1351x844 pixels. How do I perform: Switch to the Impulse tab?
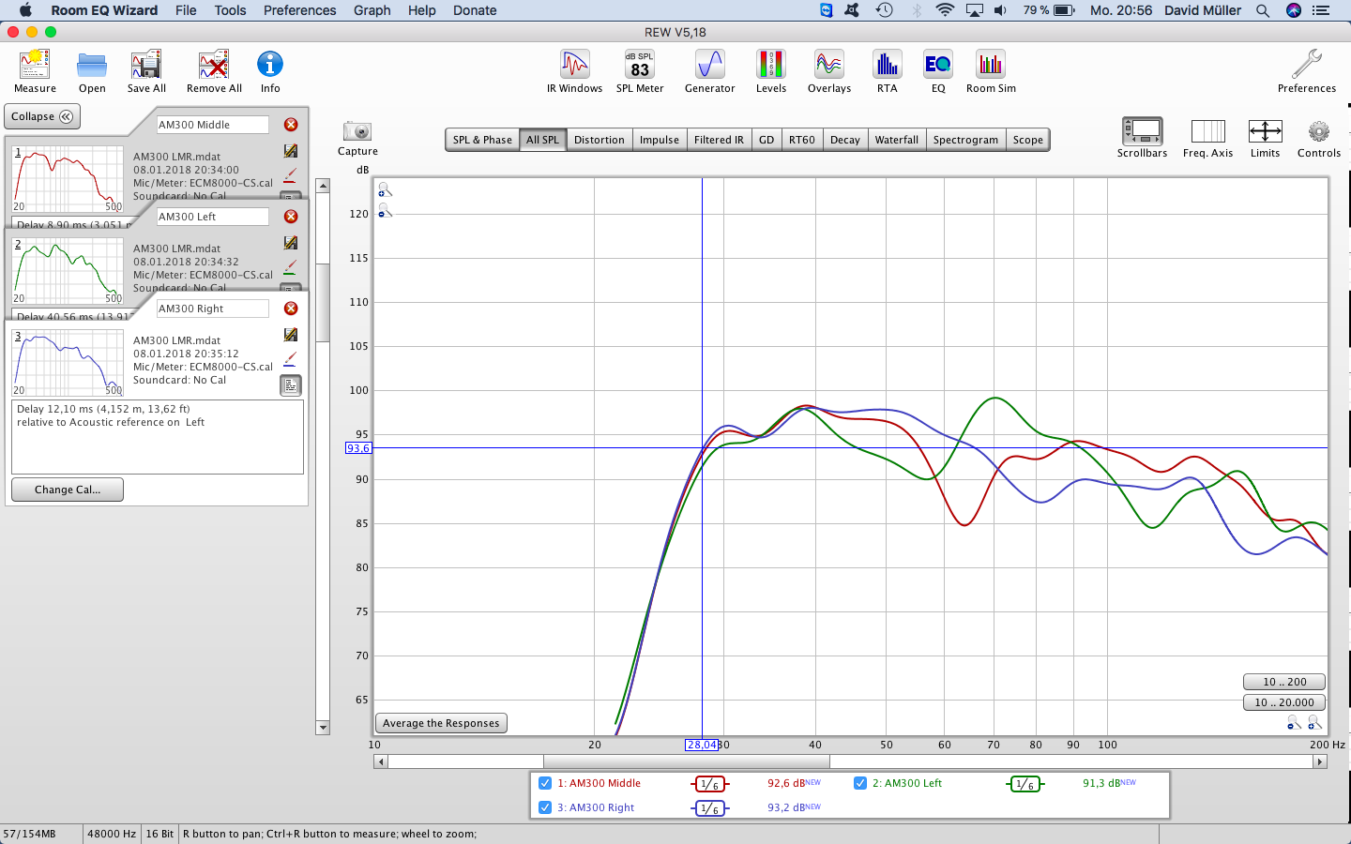[x=660, y=140]
